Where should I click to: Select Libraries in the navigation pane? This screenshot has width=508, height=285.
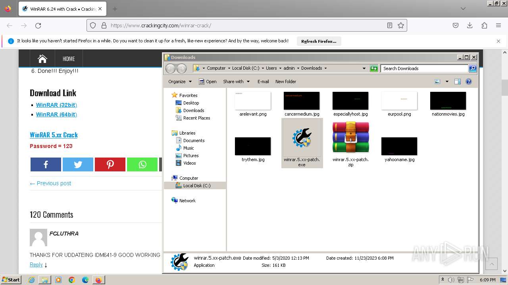pyautogui.click(x=187, y=133)
